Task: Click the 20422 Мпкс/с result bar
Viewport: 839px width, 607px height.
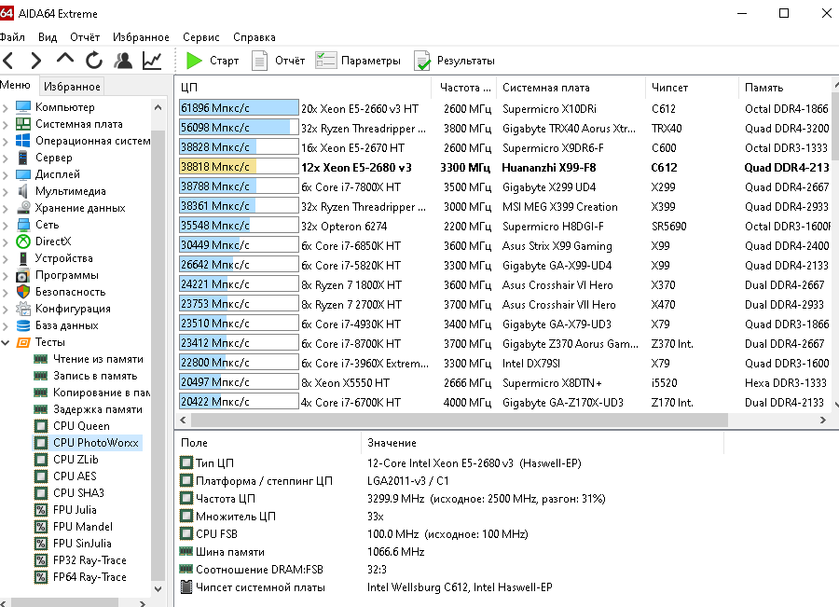Action: pyautogui.click(x=239, y=402)
